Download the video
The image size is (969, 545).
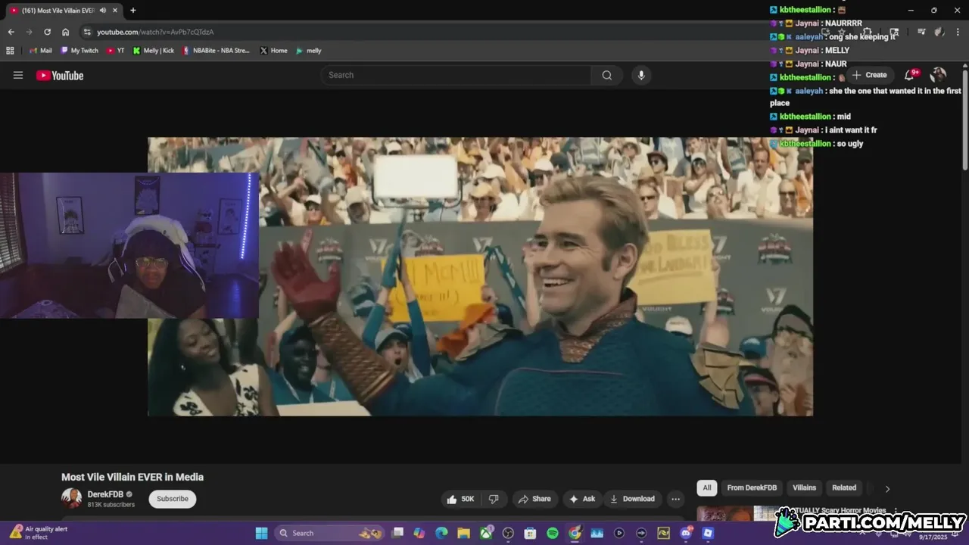click(x=632, y=499)
